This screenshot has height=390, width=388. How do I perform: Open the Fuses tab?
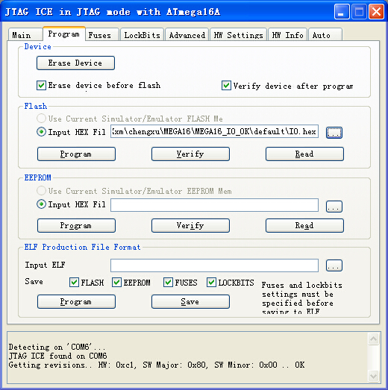click(102, 35)
